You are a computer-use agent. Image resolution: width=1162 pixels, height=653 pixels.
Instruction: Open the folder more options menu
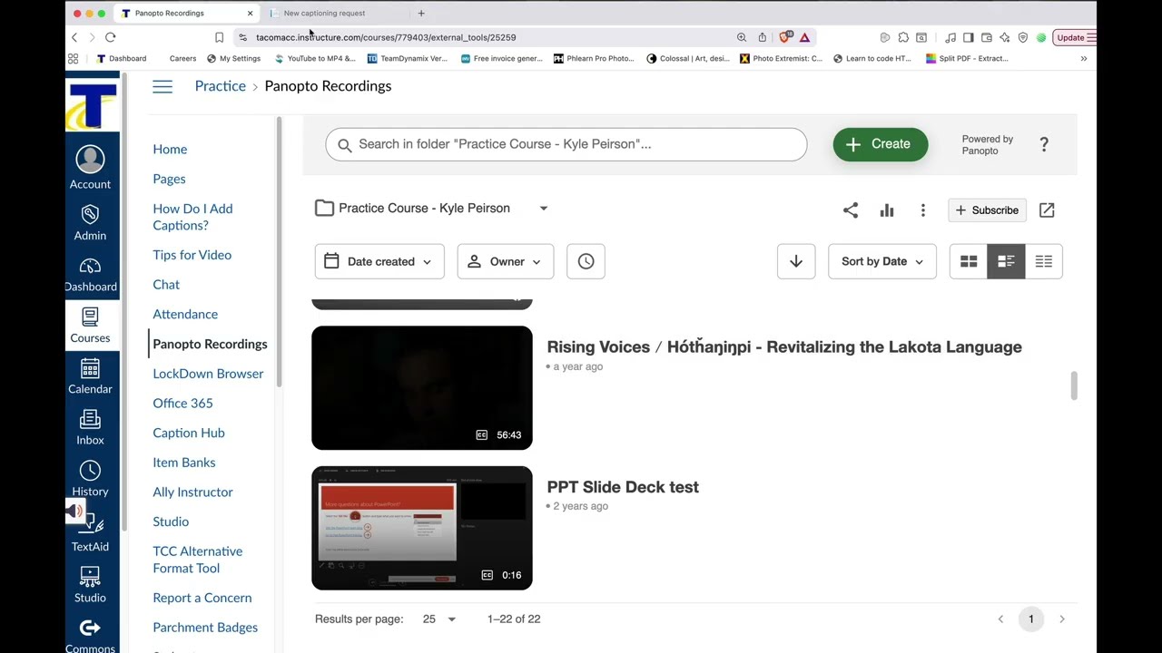(x=923, y=210)
